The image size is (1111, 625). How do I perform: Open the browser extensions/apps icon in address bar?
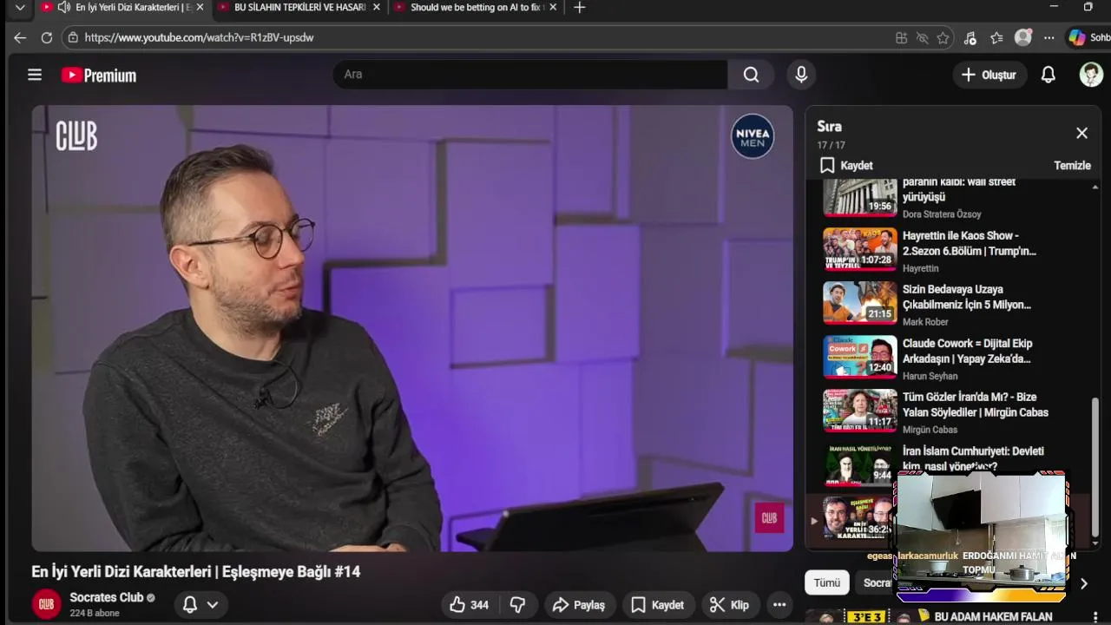901,38
